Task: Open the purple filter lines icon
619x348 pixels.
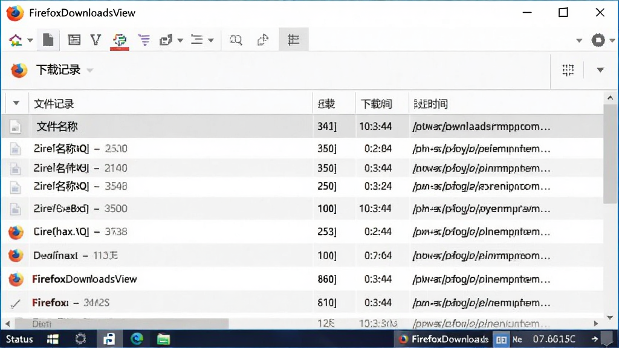Action: [144, 40]
